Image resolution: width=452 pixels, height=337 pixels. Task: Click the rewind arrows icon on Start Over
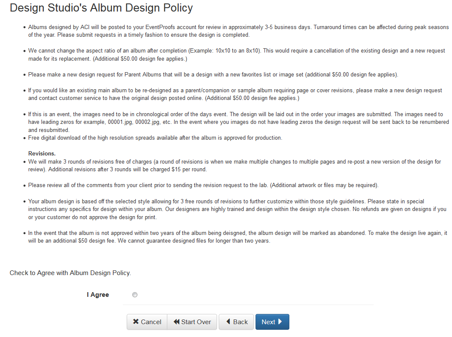176,322
